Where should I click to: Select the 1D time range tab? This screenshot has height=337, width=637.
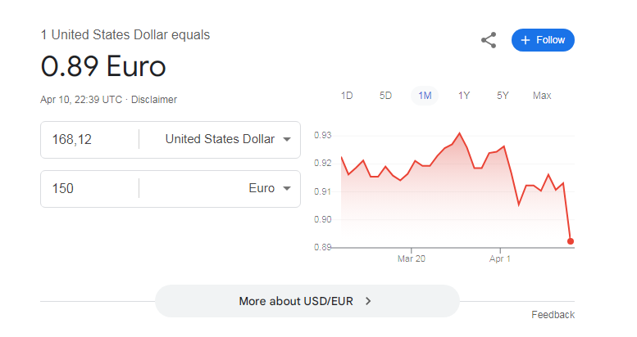(x=347, y=96)
